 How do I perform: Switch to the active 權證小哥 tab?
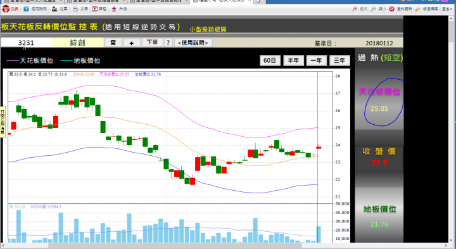221,1
